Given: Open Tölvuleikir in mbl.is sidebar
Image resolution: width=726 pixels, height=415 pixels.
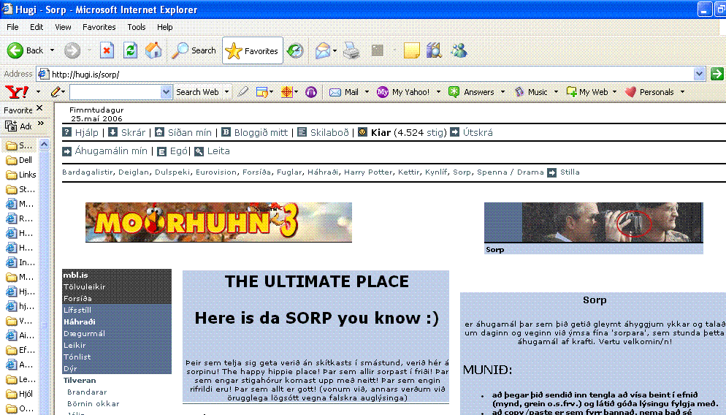Looking at the screenshot, I should coord(84,286).
